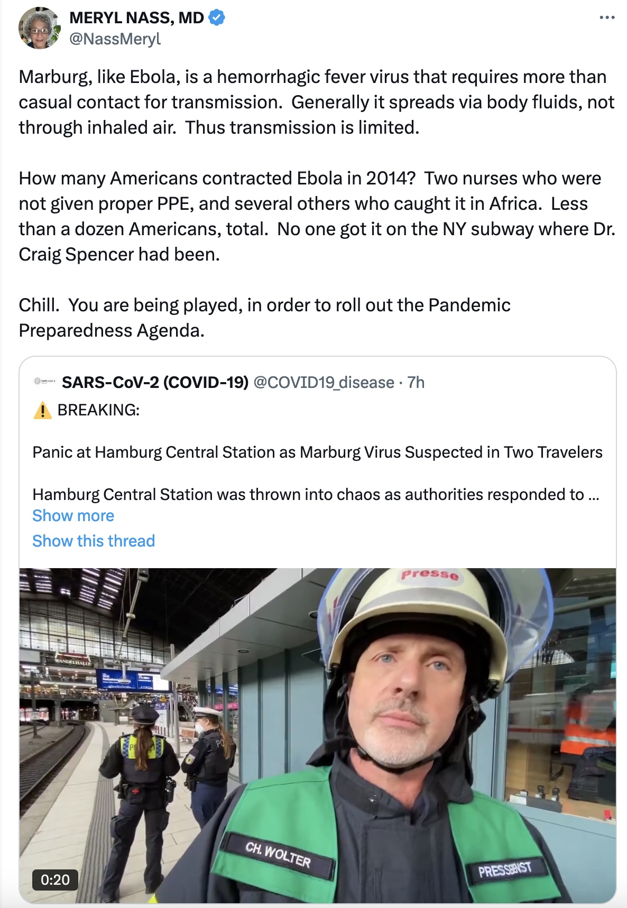Open the three-dot more options menu
The height and width of the screenshot is (908, 627).
607,18
